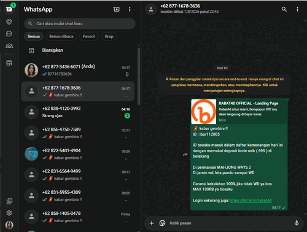The width and height of the screenshot is (307, 232).
Task: Click the Friday timestamp in chat list
Action: point(125,214)
